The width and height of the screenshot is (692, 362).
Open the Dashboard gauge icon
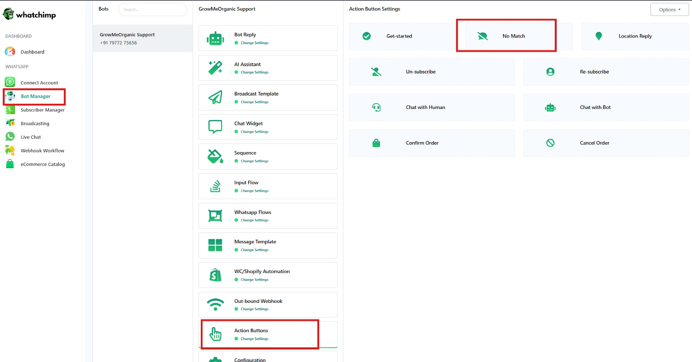point(10,52)
